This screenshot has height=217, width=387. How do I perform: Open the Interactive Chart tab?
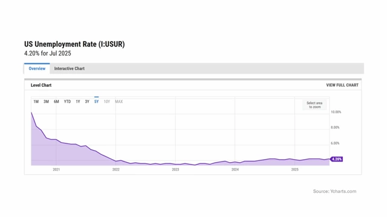click(70, 69)
